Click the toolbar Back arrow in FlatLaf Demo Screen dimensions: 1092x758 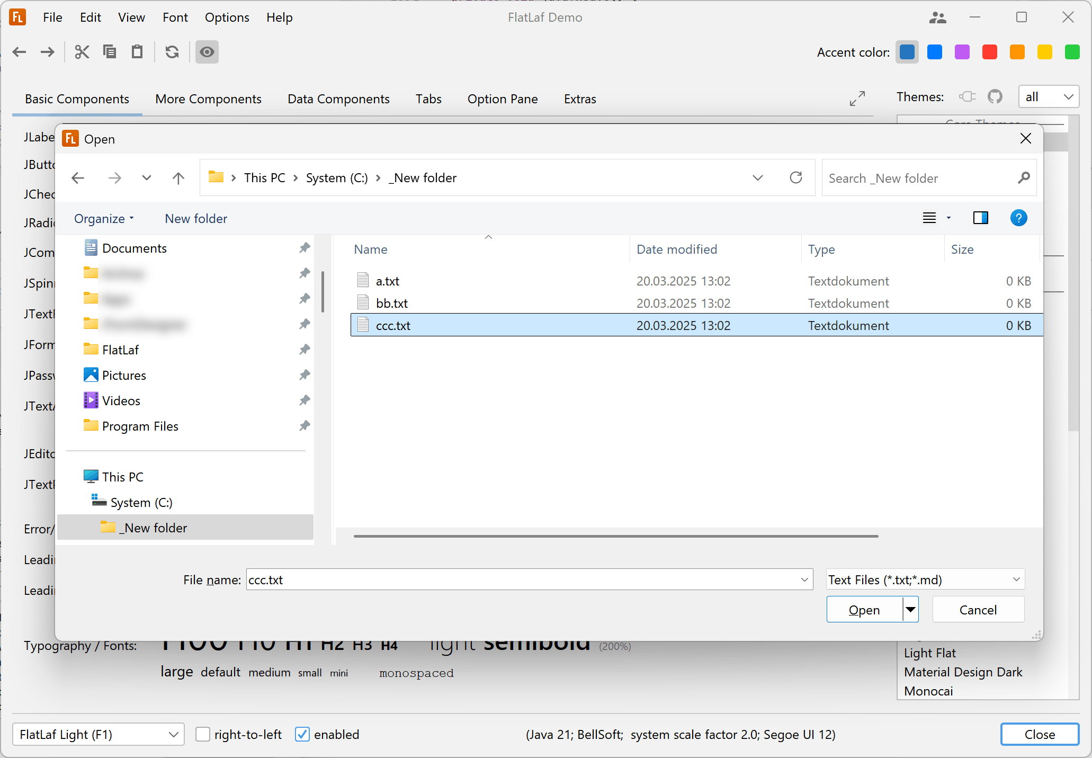point(20,52)
